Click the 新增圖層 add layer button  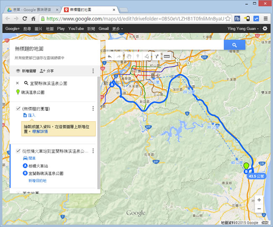[26, 71]
